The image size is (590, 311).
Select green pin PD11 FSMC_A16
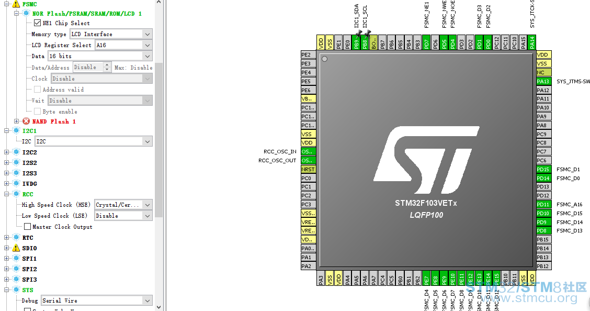(x=544, y=204)
